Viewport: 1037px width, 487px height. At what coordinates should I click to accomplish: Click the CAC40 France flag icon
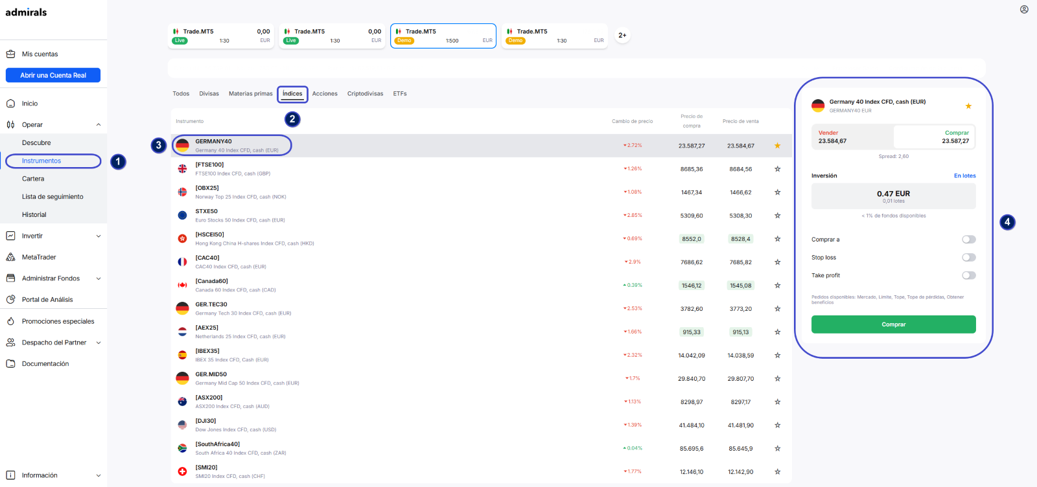(182, 262)
